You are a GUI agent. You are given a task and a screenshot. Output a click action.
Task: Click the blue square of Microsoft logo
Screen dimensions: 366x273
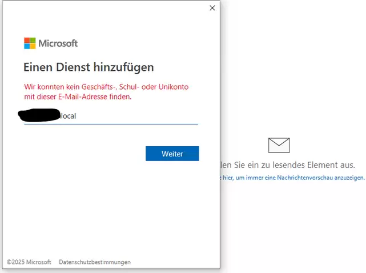pyautogui.click(x=27, y=46)
